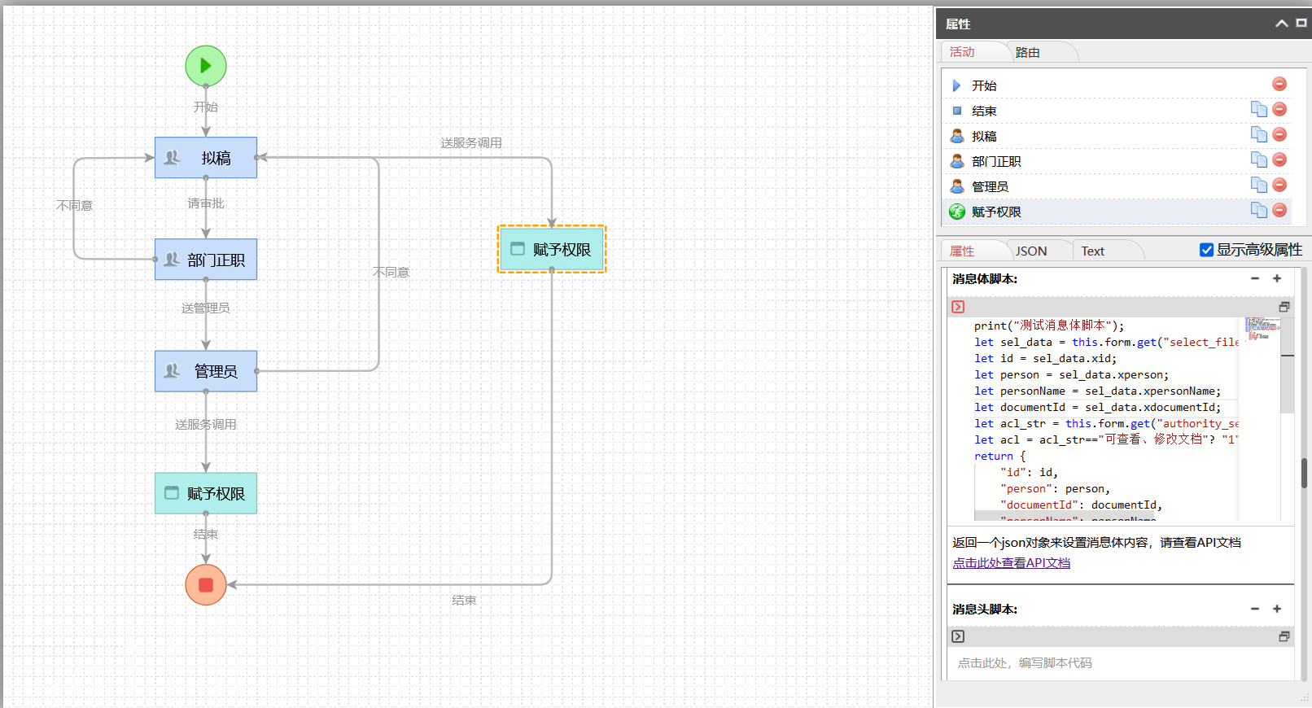Maximize the 消息体脚本 editor

tap(1284, 307)
